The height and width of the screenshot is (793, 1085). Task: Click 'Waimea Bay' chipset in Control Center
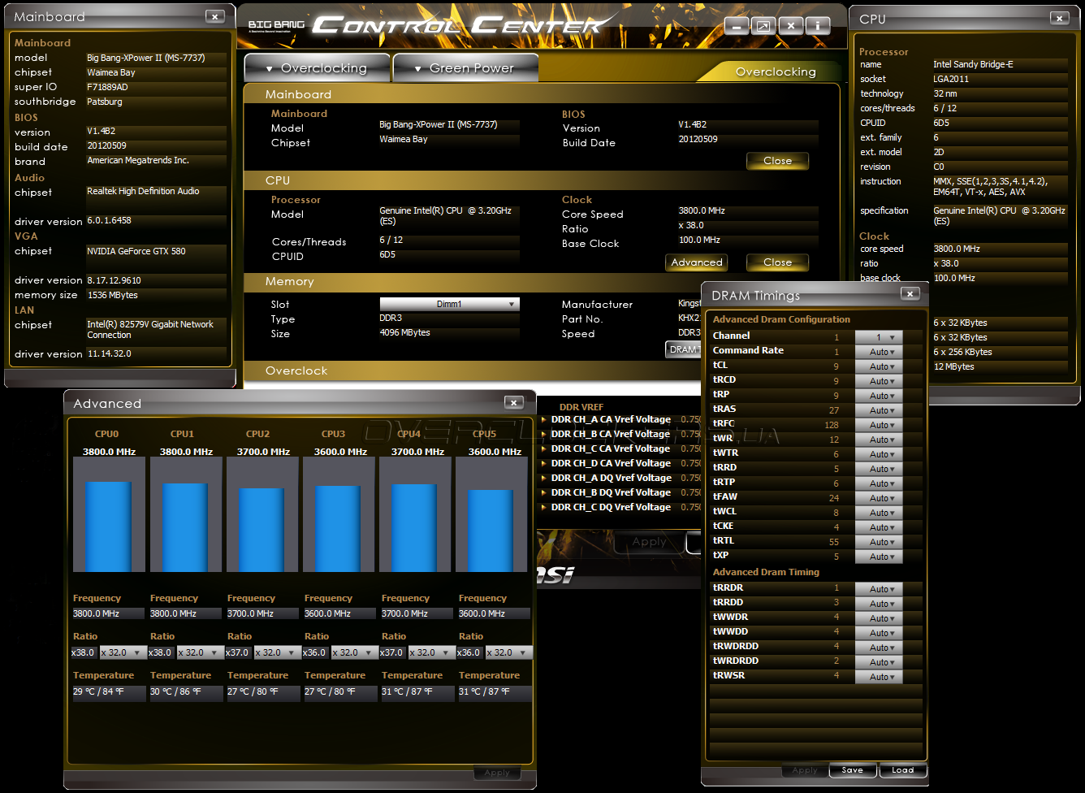coord(404,139)
